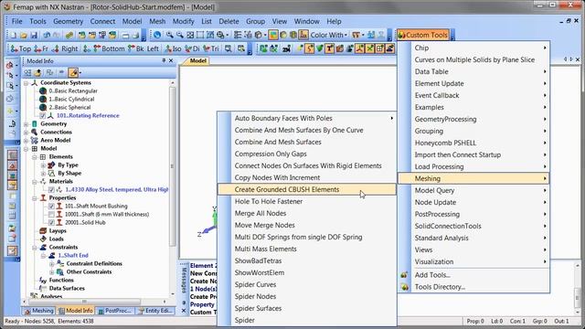Expand Elements By Shape node
This screenshot has height=329, width=585.
point(43,173)
